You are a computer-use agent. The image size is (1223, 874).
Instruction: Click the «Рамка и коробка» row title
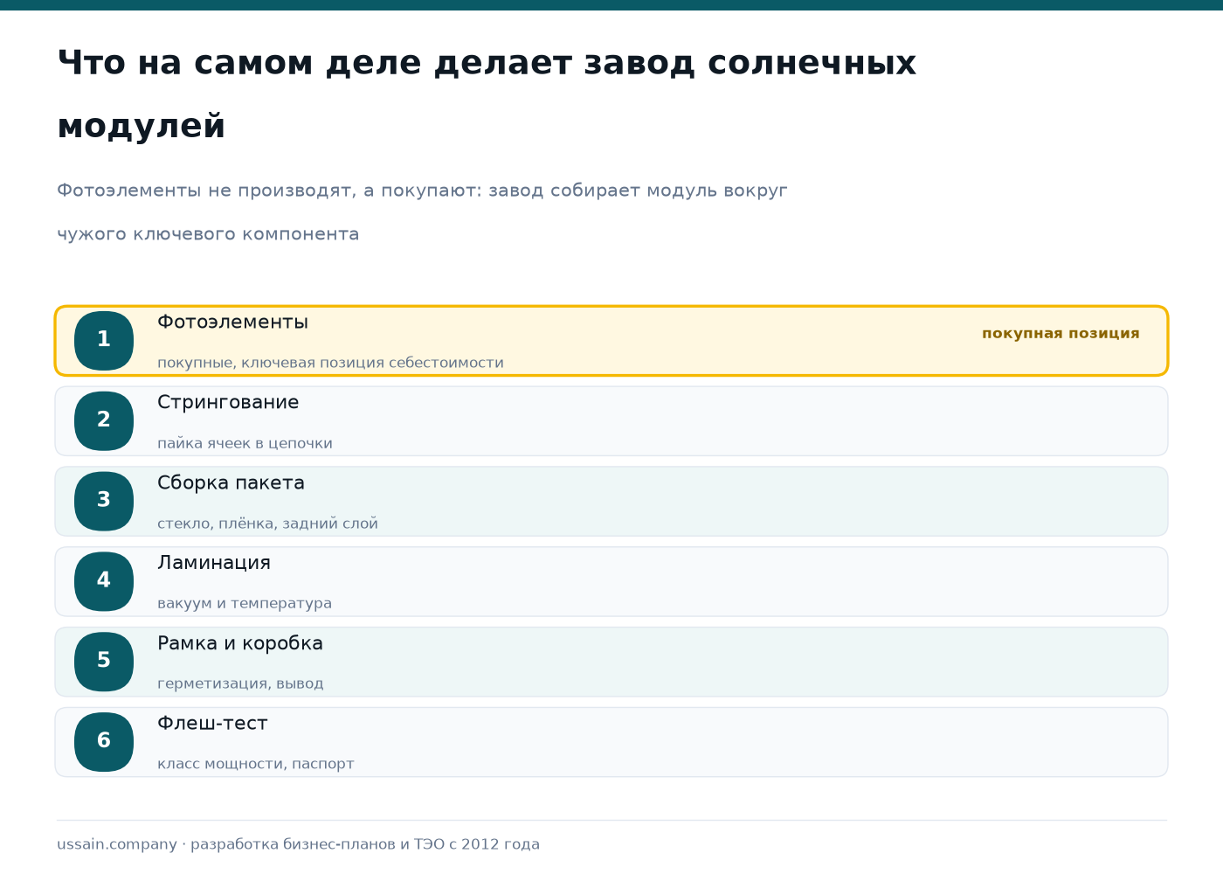click(x=240, y=643)
